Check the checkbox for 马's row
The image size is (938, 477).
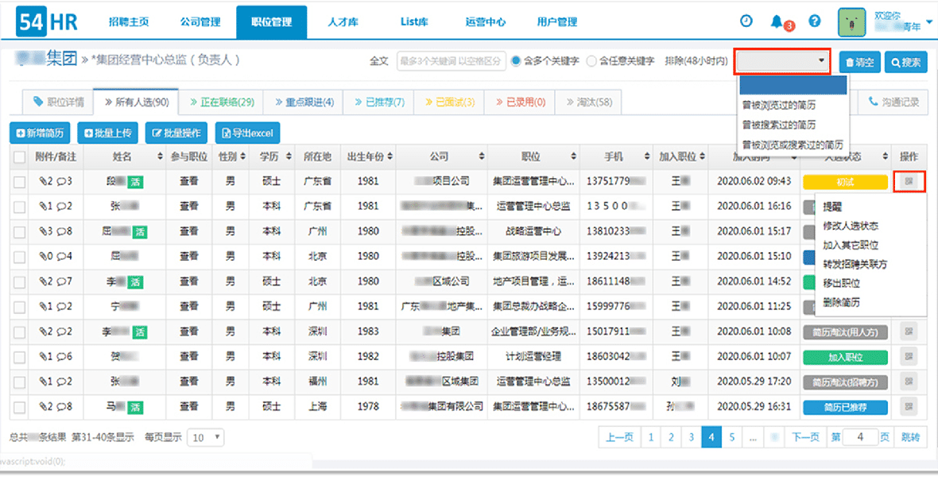[x=20, y=408]
